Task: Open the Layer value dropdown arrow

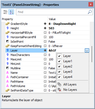Action: 87,50
